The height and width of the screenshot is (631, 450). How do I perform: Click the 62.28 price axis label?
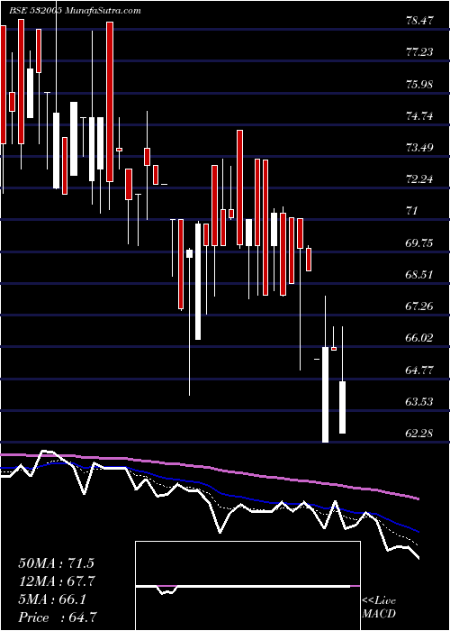[420, 434]
